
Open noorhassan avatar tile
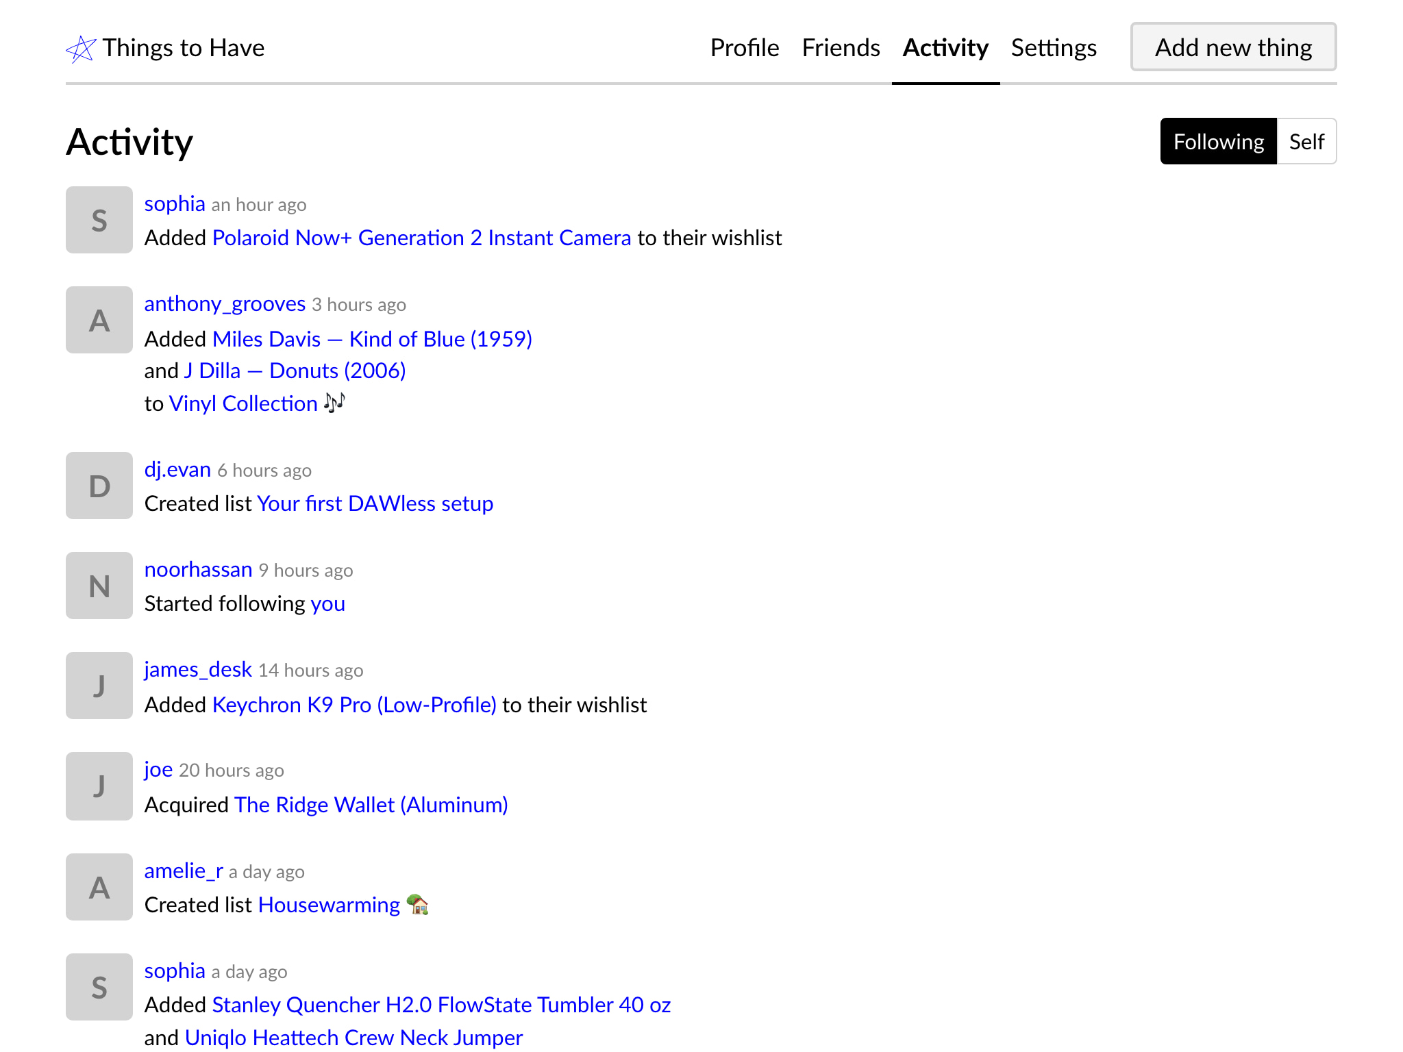99,586
